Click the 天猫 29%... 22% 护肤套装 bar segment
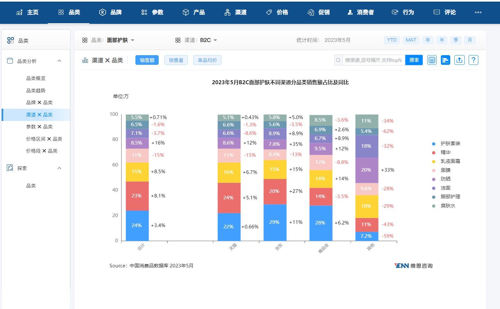 (x=229, y=227)
